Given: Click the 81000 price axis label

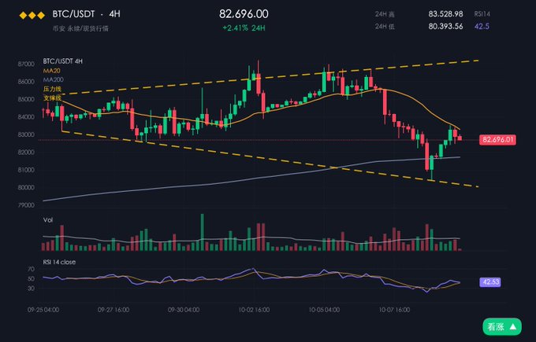Looking at the screenshot, I should click(x=26, y=170).
